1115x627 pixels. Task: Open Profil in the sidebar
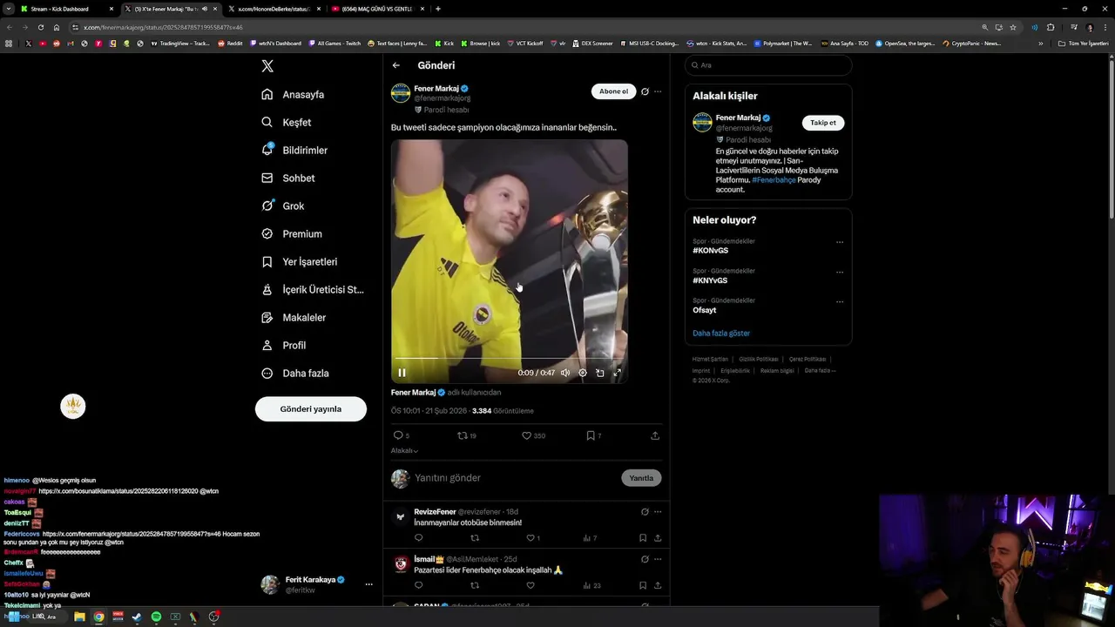(x=284, y=345)
